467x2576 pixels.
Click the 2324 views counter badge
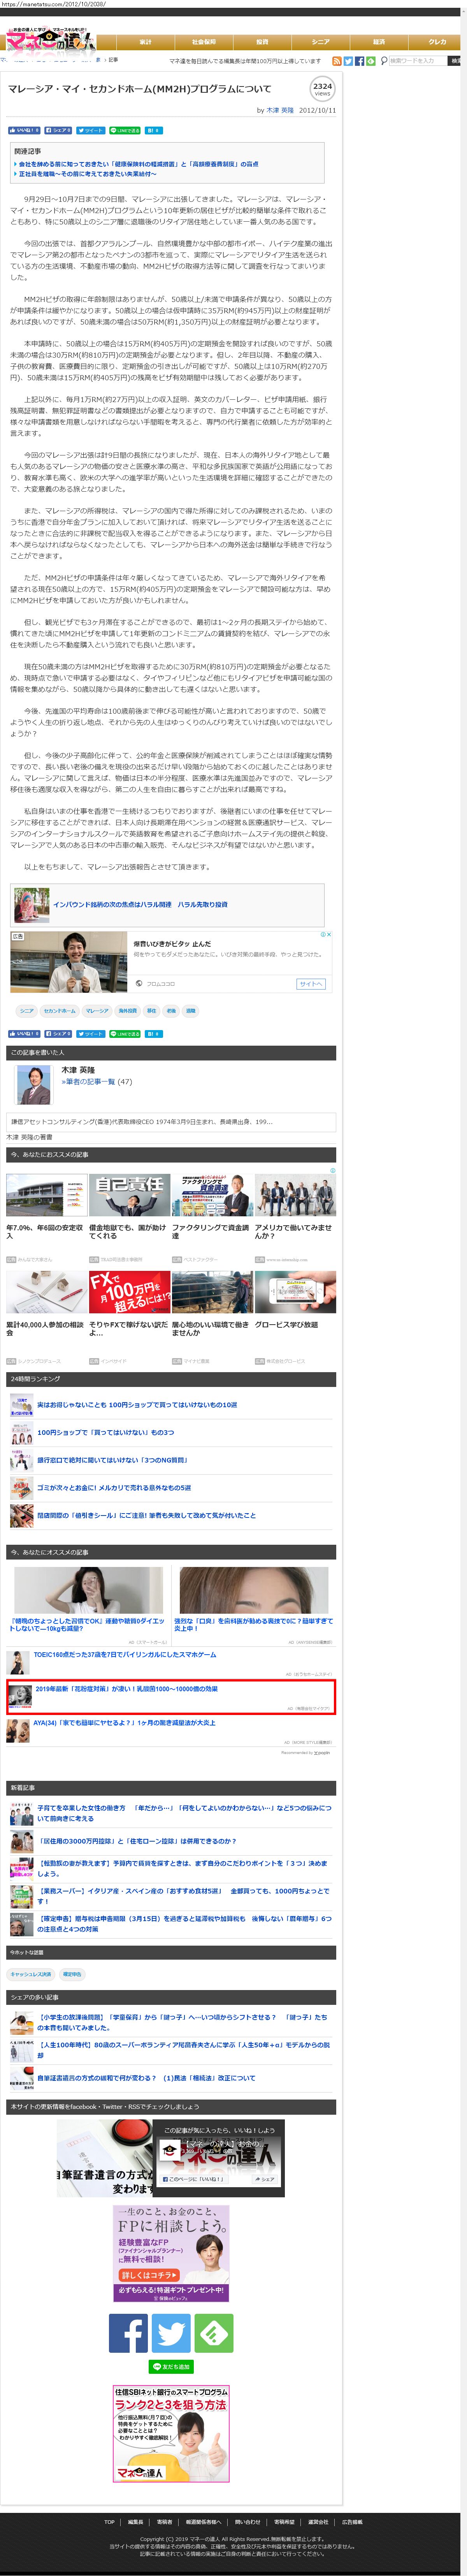321,89
